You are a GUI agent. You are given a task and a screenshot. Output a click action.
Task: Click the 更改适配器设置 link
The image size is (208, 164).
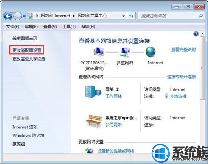(27, 50)
